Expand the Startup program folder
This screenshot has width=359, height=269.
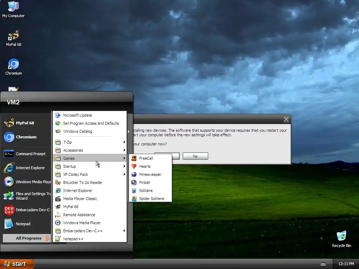[90, 166]
